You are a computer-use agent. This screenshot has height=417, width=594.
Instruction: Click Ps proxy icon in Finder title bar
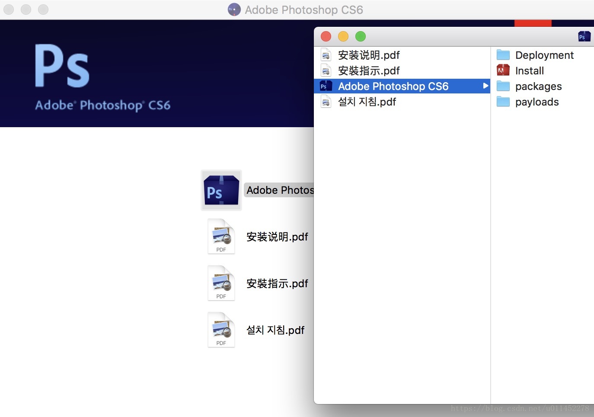[584, 36]
